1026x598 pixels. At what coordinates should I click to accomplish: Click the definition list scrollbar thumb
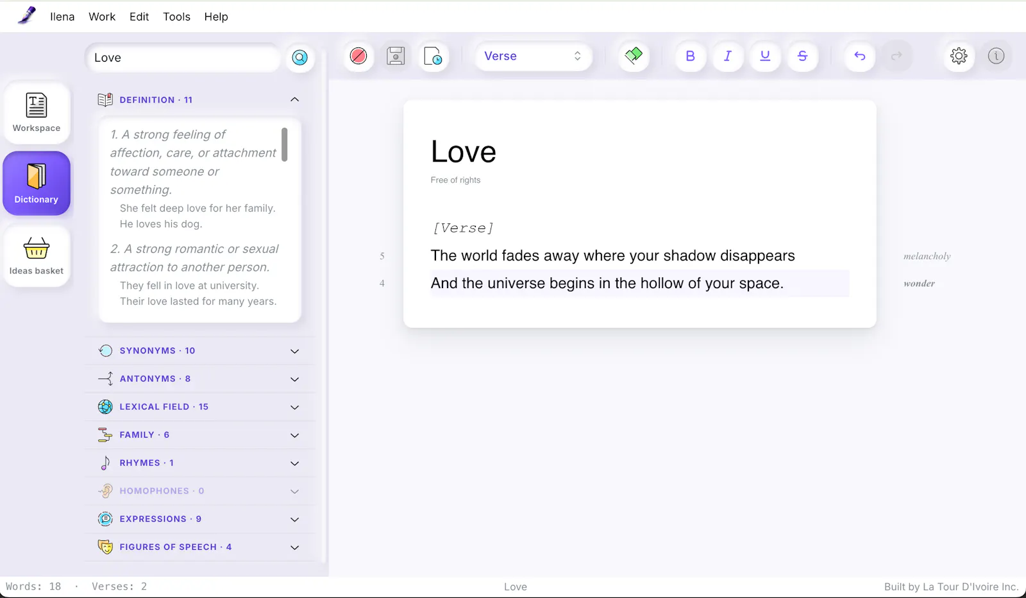[x=284, y=144]
